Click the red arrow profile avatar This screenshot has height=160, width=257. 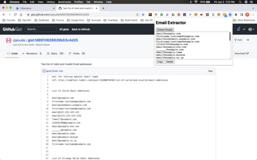tap(247, 15)
